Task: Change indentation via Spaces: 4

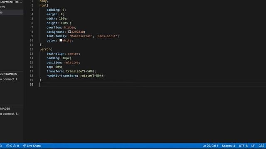Action: click(x=228, y=146)
